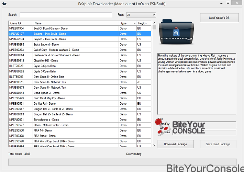Select Dark Souls II Network Test NPJB90625
This screenshot has width=244, height=172.
coord(80,82)
